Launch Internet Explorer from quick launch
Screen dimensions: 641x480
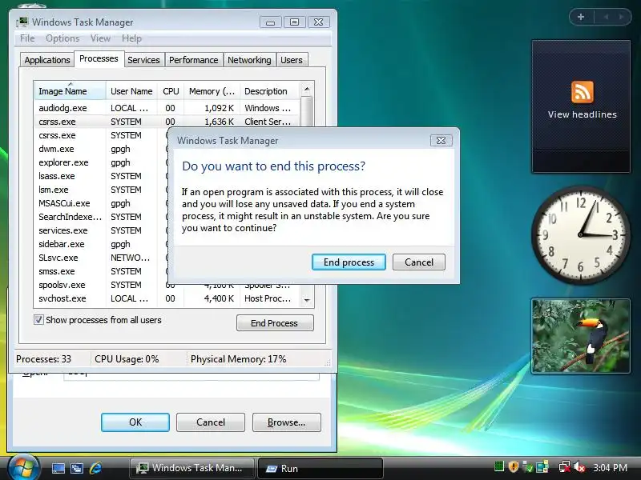95,468
